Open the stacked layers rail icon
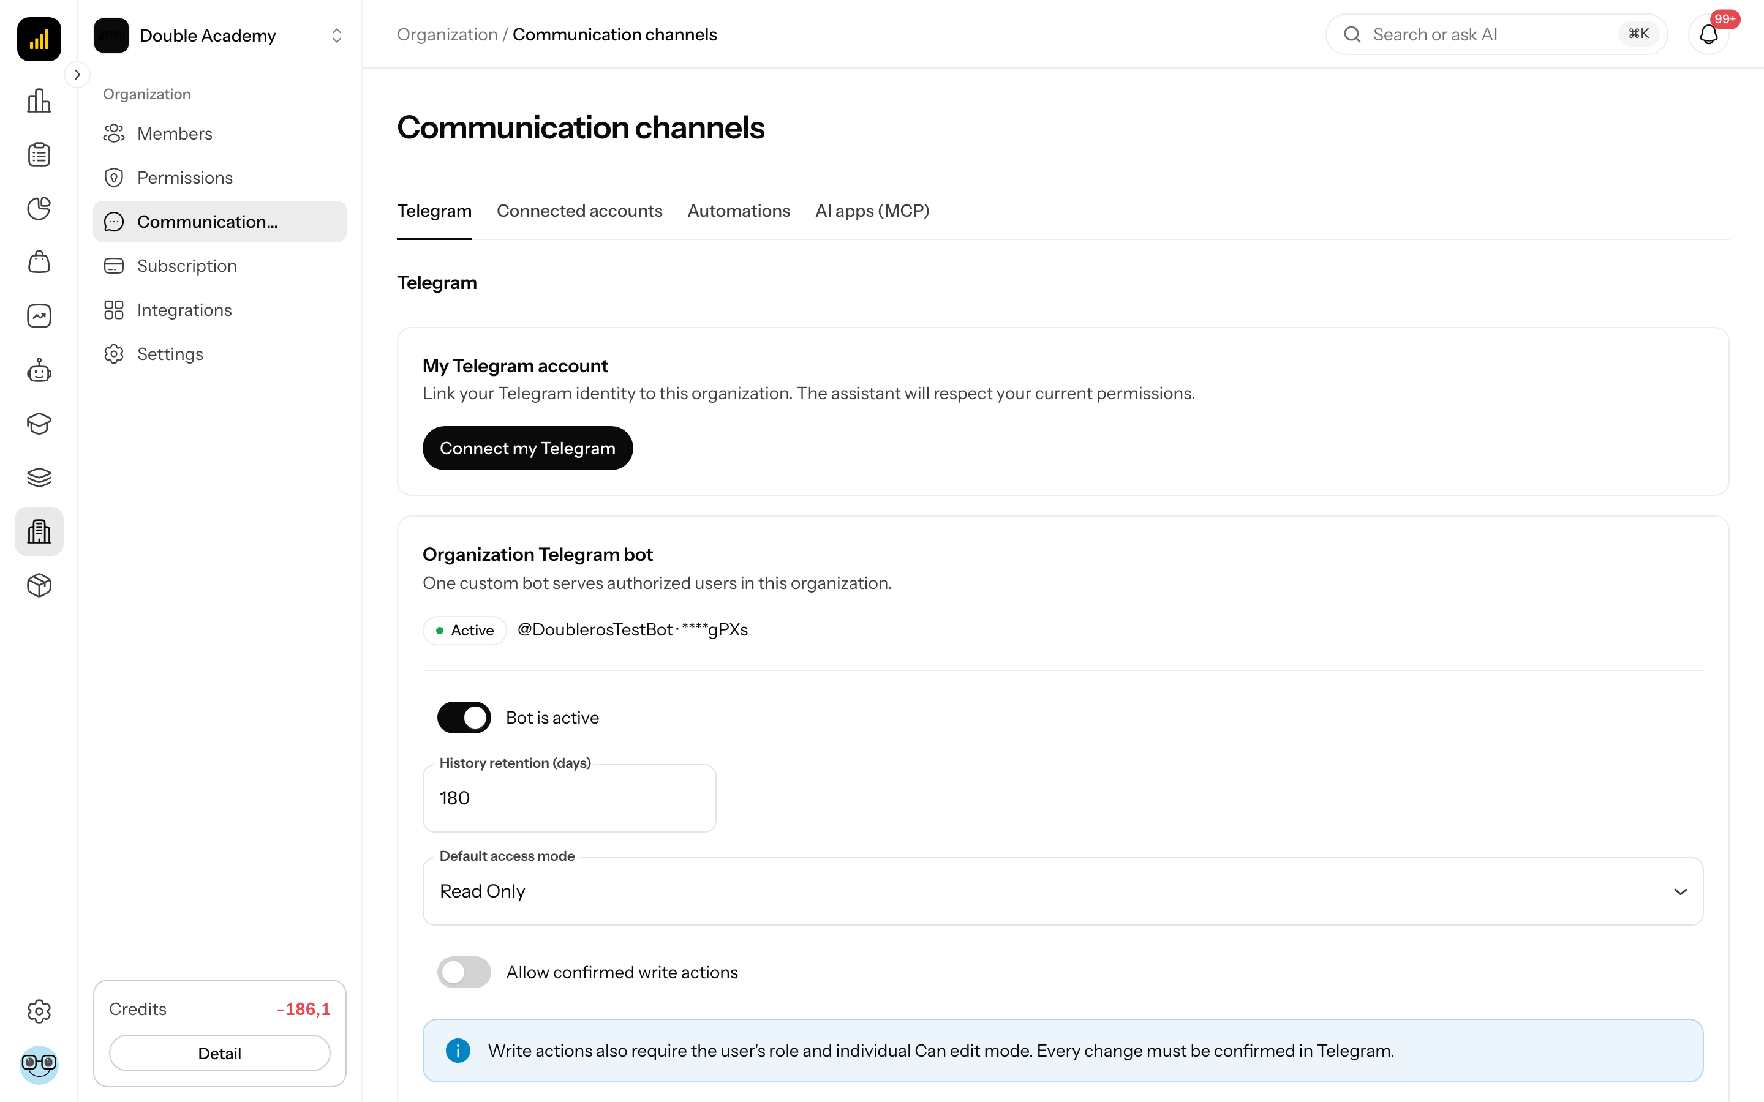Image resolution: width=1764 pixels, height=1102 pixels. pos(39,478)
